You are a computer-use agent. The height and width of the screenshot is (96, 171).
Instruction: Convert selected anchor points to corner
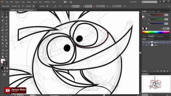[x=19, y=6]
